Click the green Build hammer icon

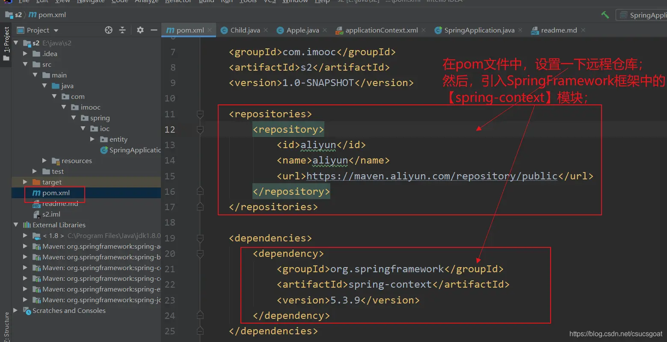(x=605, y=15)
